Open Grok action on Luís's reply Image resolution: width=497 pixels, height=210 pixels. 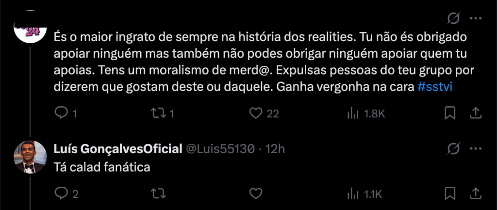click(454, 148)
